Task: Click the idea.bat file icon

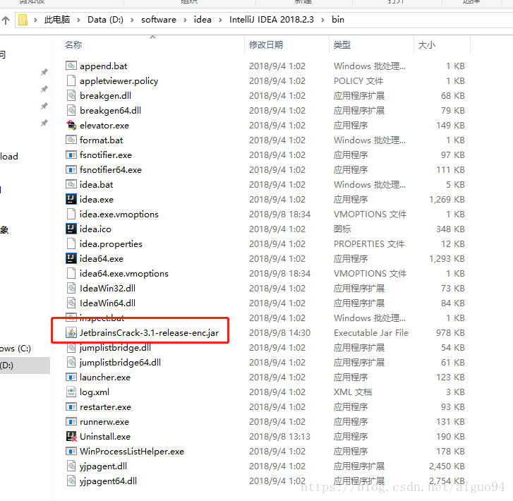Action: pyautogui.click(x=71, y=184)
